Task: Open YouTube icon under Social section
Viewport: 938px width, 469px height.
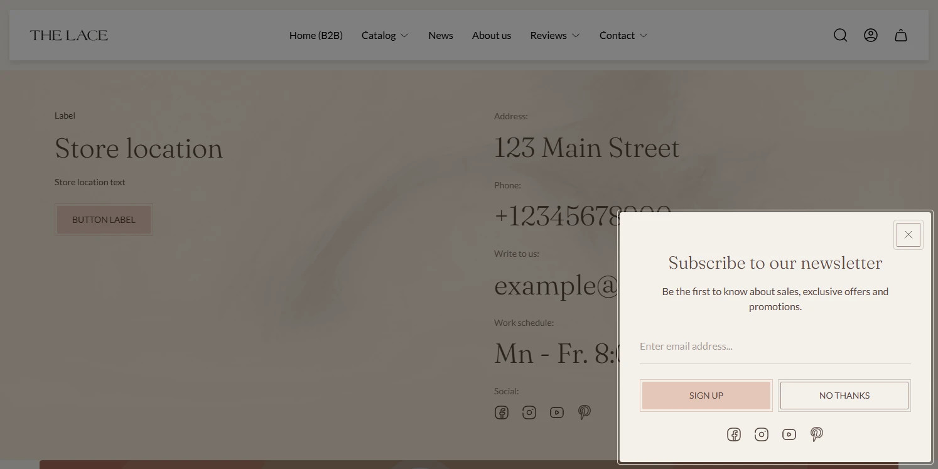Action: pyautogui.click(x=557, y=412)
